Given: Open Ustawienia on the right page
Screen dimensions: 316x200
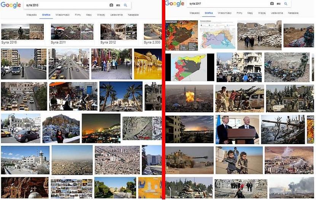Looking at the screenshot, I should point(277,13).
